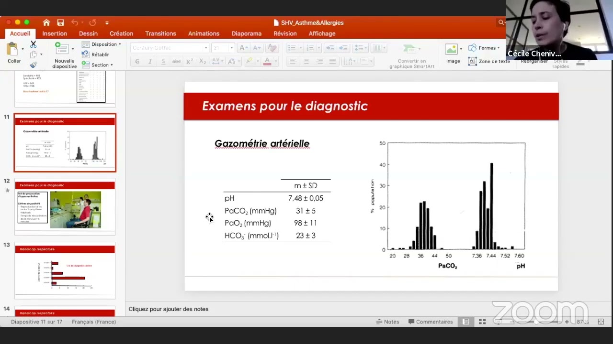Screen dimensions: 613x344
Task: Select slide 13 Handicap respiratoire thumbnail
Action: pyautogui.click(x=65, y=270)
